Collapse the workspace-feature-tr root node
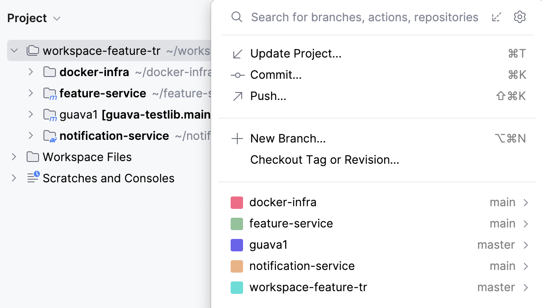 (x=14, y=50)
